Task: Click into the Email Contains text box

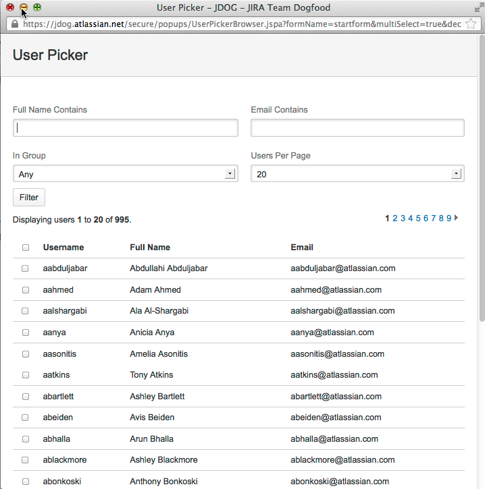Action: (357, 128)
